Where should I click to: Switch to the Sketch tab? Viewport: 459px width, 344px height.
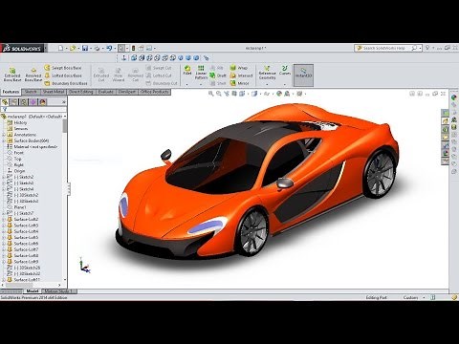pyautogui.click(x=31, y=92)
